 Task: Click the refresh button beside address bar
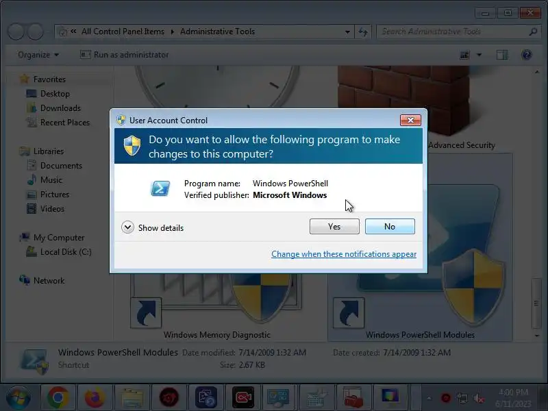pyautogui.click(x=363, y=32)
